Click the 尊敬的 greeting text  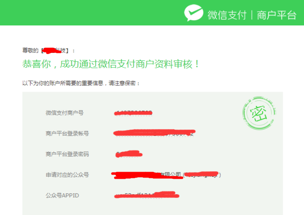tap(30, 50)
